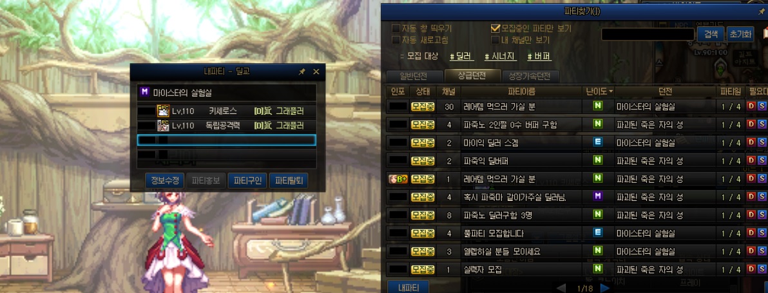Click the purple M difficulty icon in party list
Screen dimensions: 768x293
597,196
